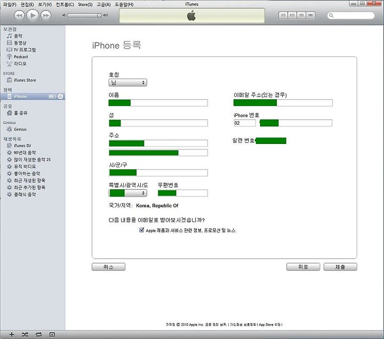The height and width of the screenshot is (339, 384).
Task: Switch to grid view button
Action: click(301, 15)
